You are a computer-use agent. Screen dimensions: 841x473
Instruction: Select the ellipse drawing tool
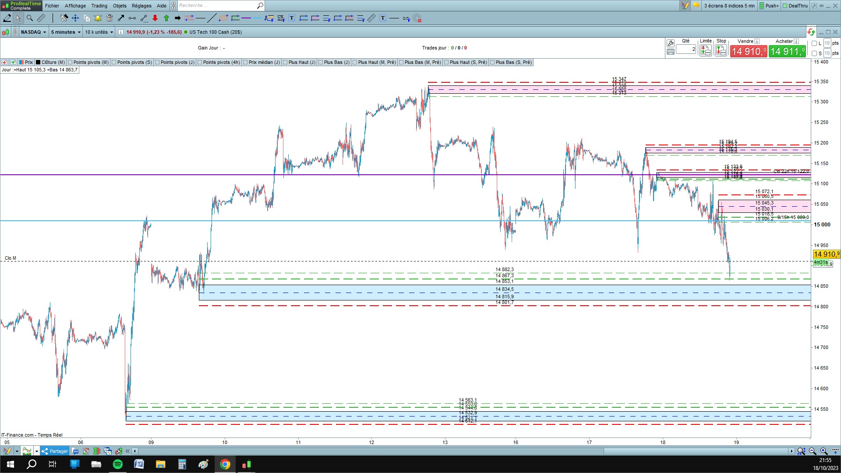click(223, 18)
